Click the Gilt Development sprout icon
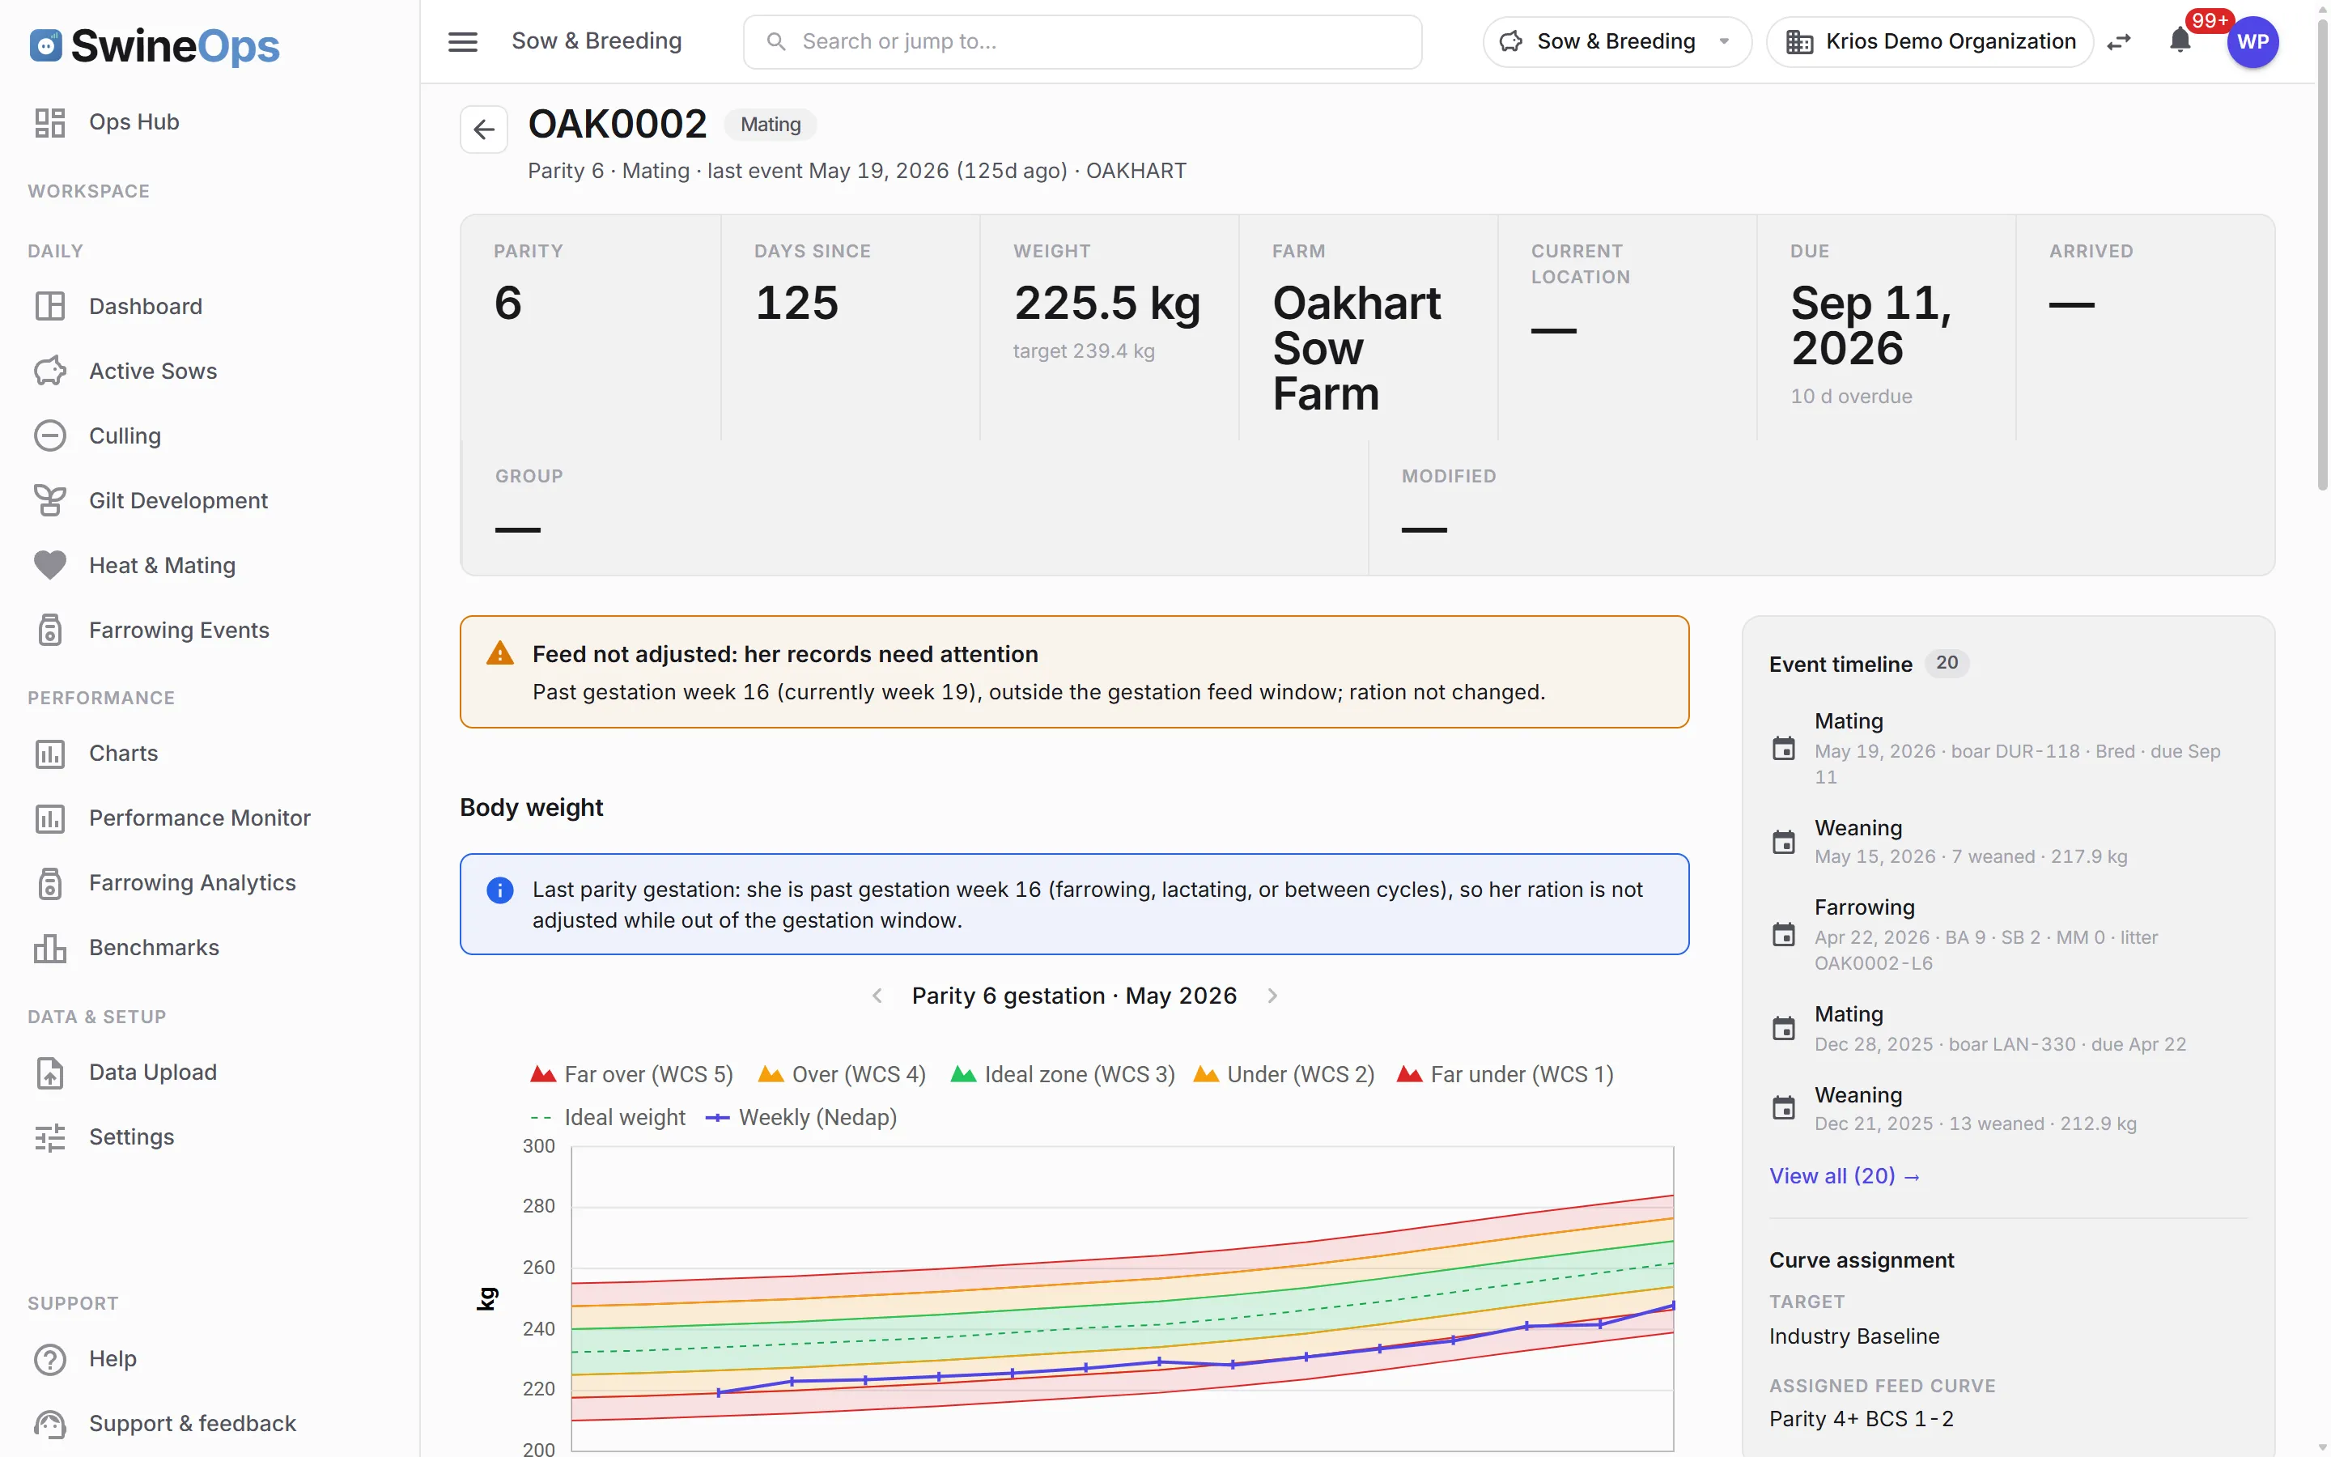 50,500
